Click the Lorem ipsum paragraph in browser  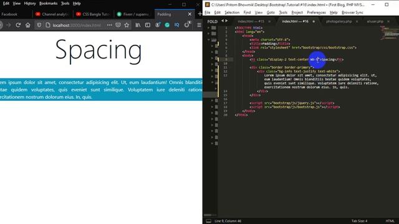[x=101, y=90]
